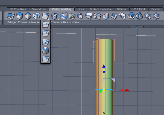Select the blue box with curved arrow icon

pyautogui.click(x=131, y=16)
